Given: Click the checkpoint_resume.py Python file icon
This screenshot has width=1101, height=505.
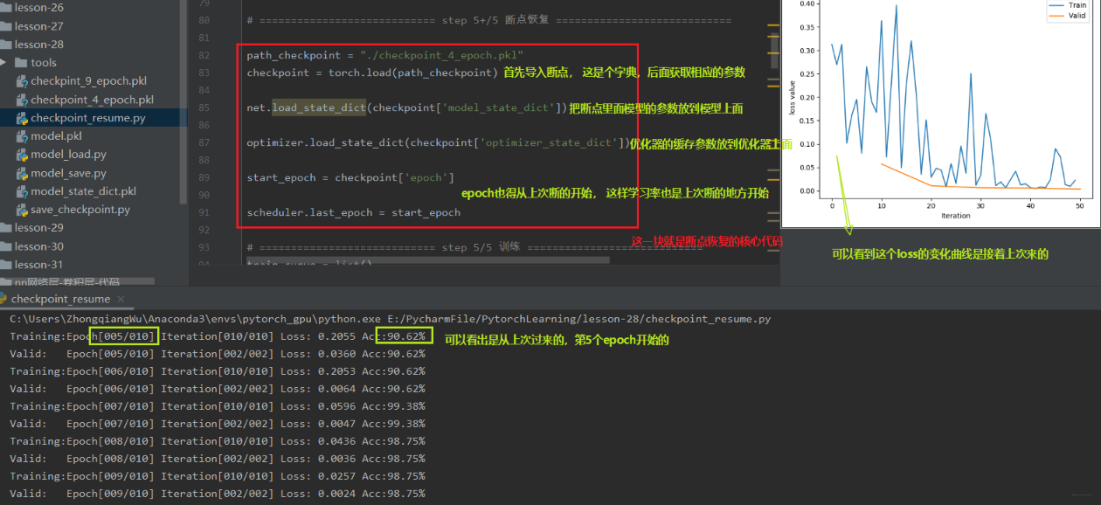Looking at the screenshot, I should [22, 118].
